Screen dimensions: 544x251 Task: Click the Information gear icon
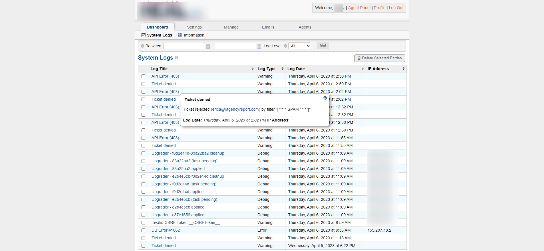180,35
